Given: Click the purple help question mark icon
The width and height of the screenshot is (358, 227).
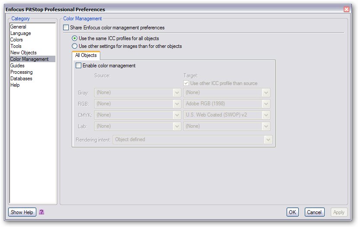Looking at the screenshot, I should [x=42, y=212].
